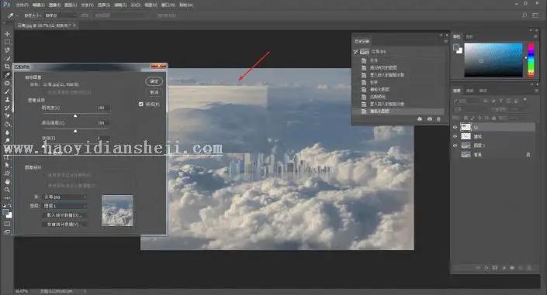Image resolution: width=547 pixels, height=295 pixels.
Task: Click the 颜色强度 color intensity slider handle
Action: point(75,131)
